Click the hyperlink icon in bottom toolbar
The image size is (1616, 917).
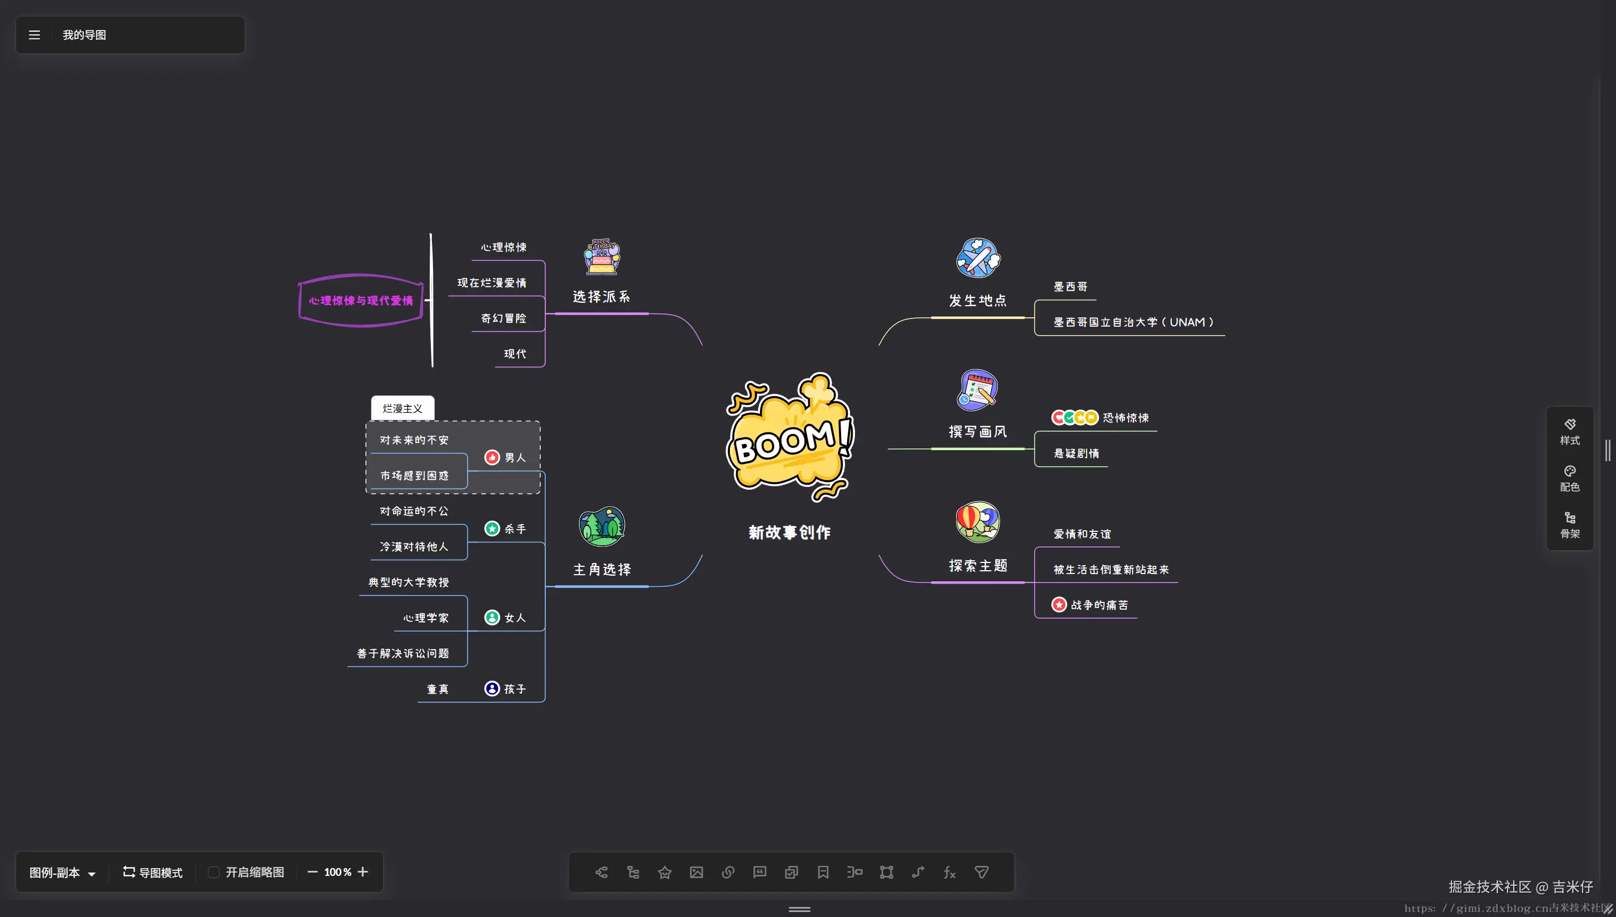pos(728,873)
